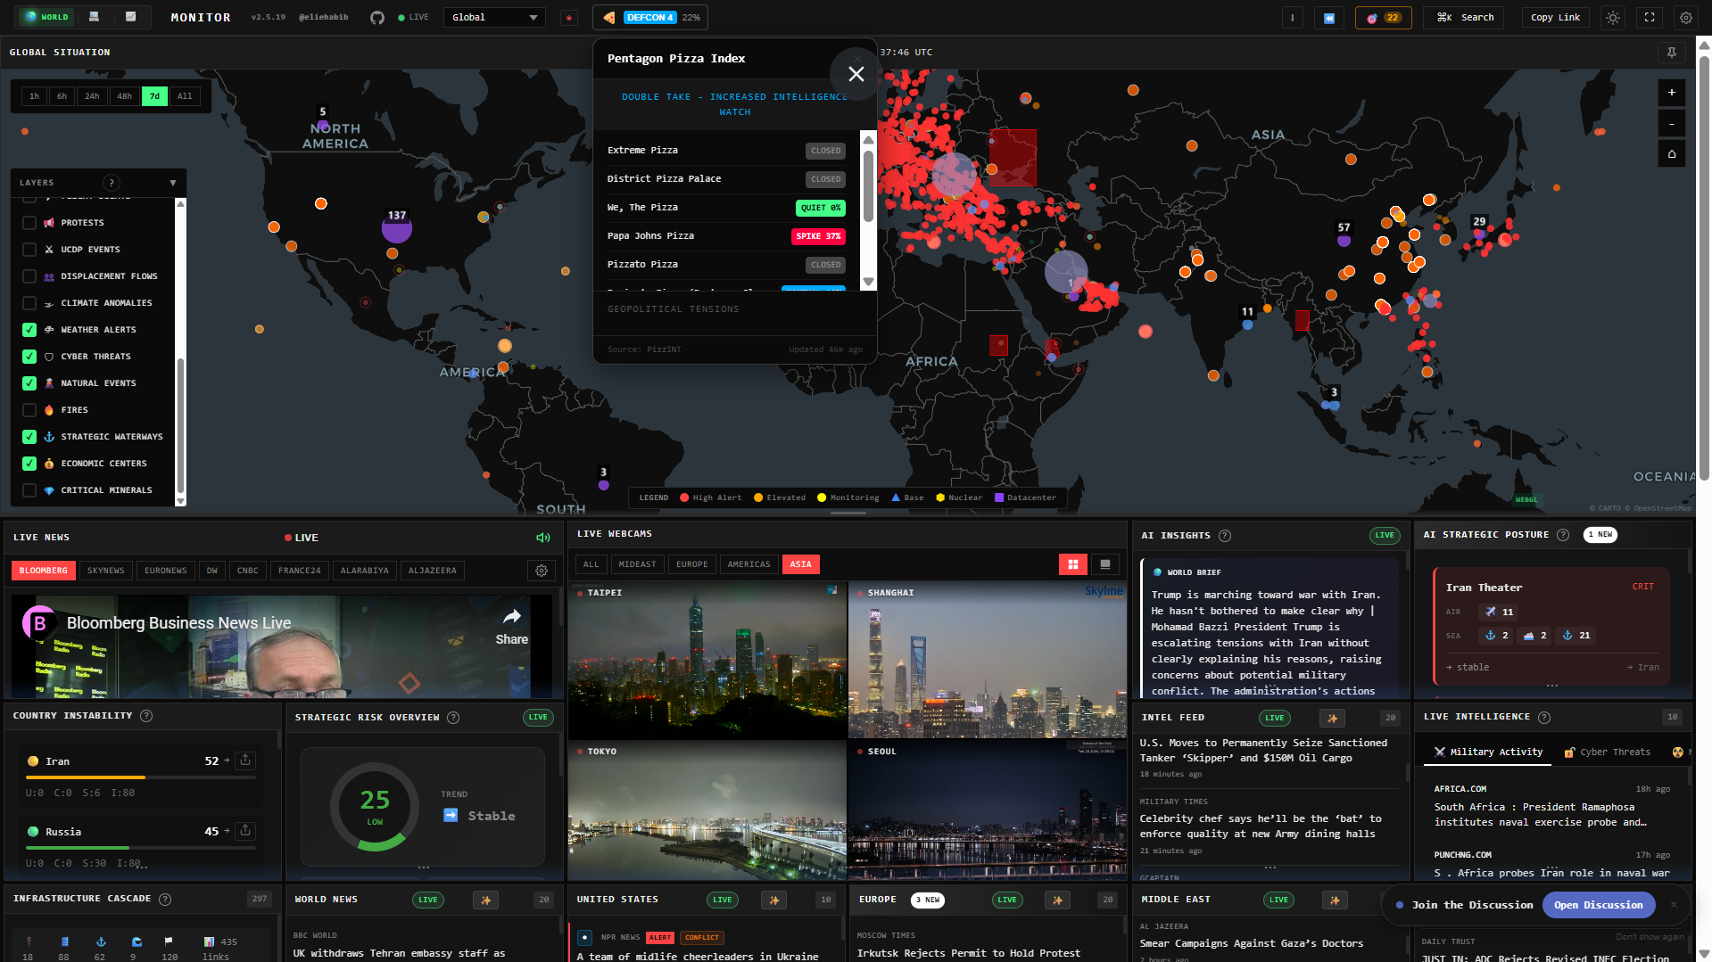
Task: Open headline about sanctioned tanker Skipper
Action: tap(1263, 751)
